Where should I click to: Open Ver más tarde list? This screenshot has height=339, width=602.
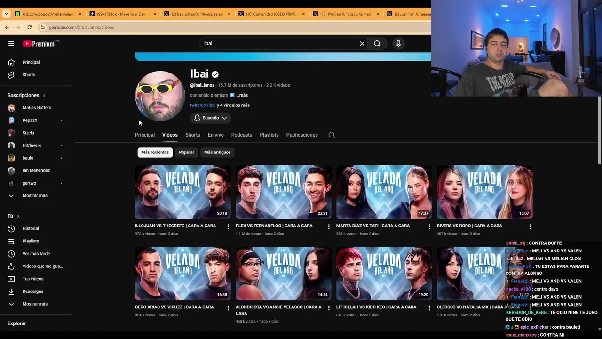36,254
